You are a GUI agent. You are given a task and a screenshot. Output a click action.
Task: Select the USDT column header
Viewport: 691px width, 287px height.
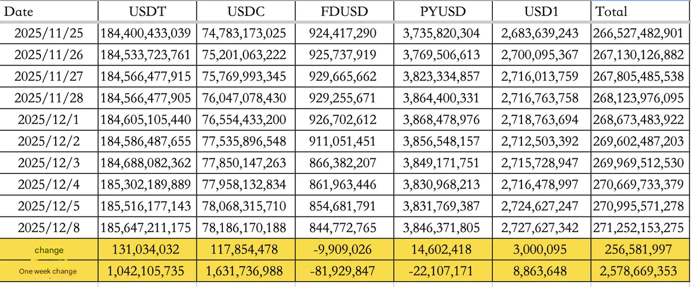147,11
